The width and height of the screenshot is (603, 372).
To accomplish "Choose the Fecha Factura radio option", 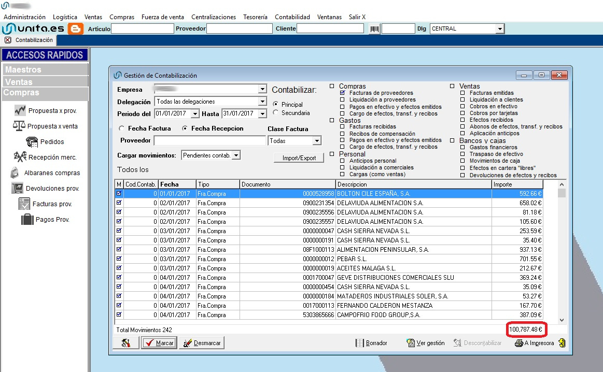I will click(x=122, y=128).
